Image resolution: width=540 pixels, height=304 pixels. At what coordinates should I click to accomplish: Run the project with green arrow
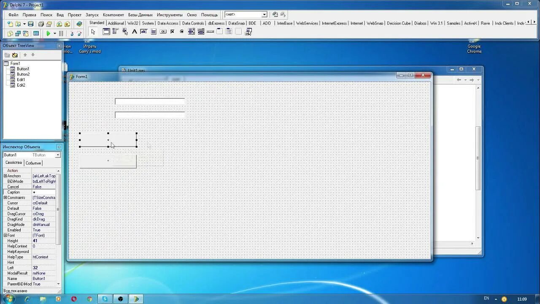coord(48,33)
